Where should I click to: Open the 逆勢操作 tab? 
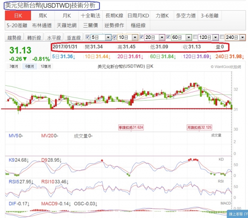[x=114, y=25]
